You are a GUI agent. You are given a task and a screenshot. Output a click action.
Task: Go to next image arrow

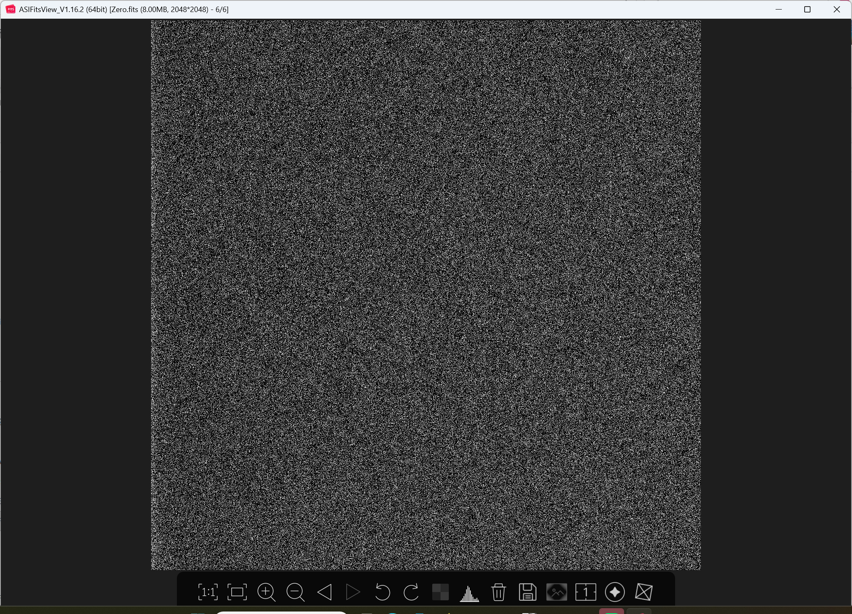(x=353, y=592)
